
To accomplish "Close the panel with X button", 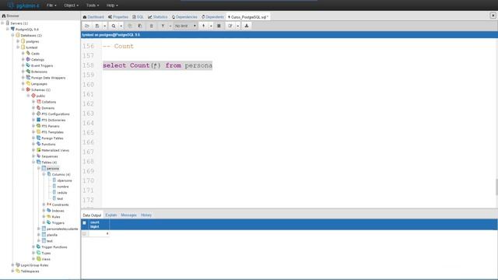I will tap(493, 16).
